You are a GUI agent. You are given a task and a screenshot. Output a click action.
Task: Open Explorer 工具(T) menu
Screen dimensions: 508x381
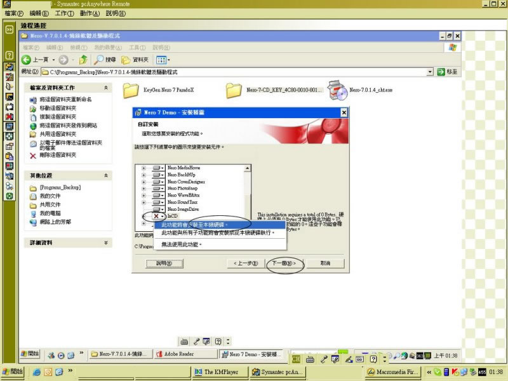[x=137, y=48]
